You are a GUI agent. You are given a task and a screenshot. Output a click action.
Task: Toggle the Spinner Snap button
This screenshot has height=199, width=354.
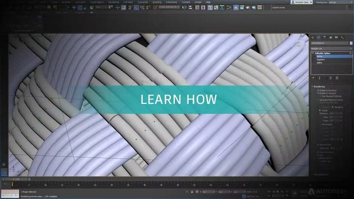[x=148, y=7]
